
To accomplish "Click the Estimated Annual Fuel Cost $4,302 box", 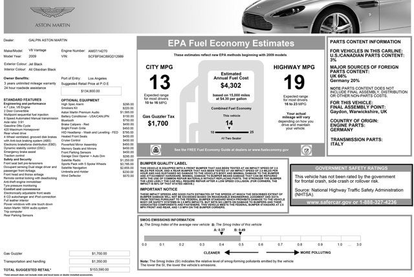I will [230, 84].
